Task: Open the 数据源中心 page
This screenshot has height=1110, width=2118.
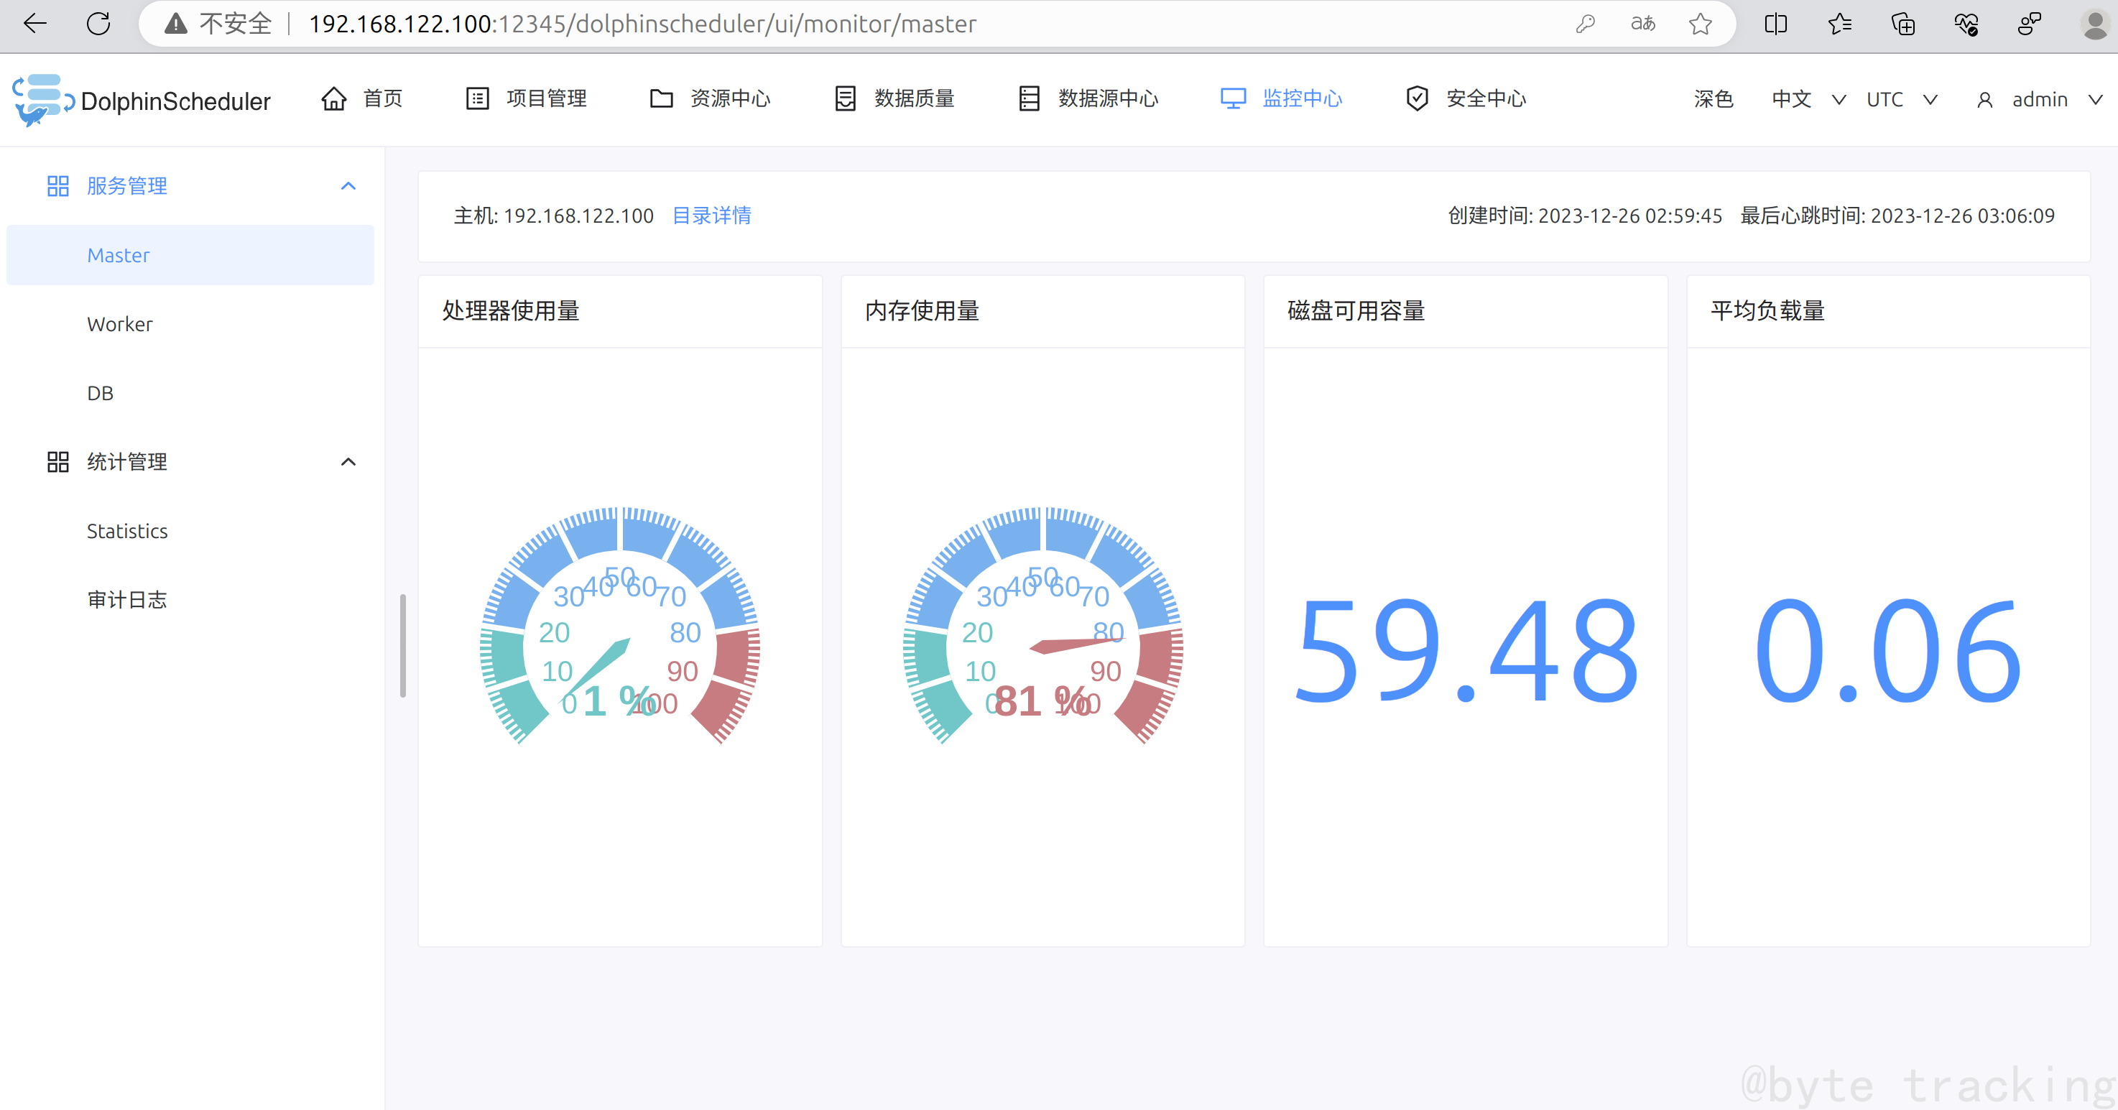Action: point(1108,98)
